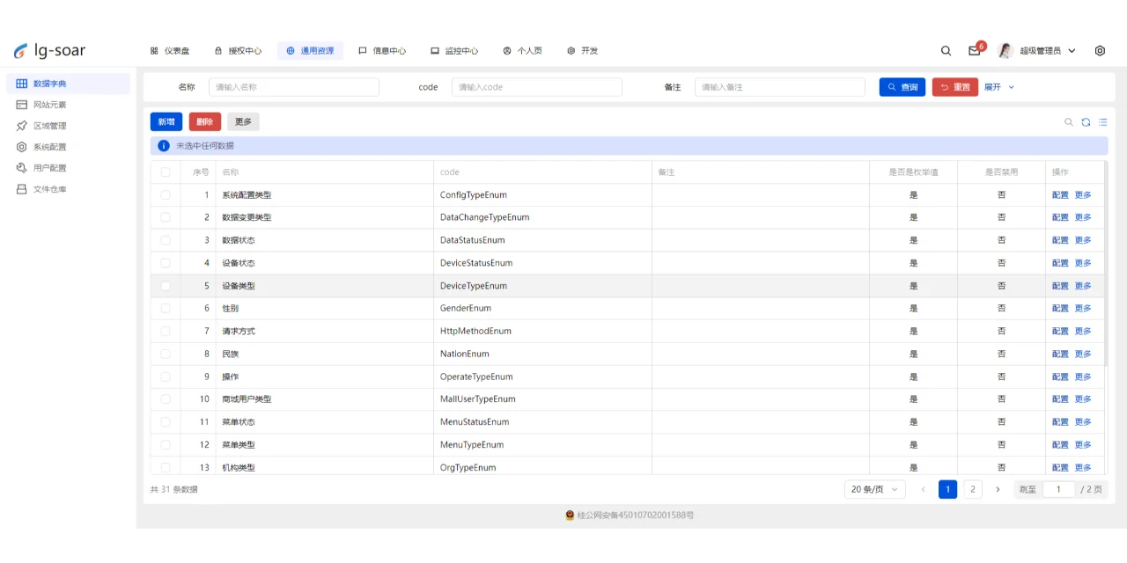The image size is (1127, 563).
Task: Check the 数据状态 row checkbox
Action: 166,240
